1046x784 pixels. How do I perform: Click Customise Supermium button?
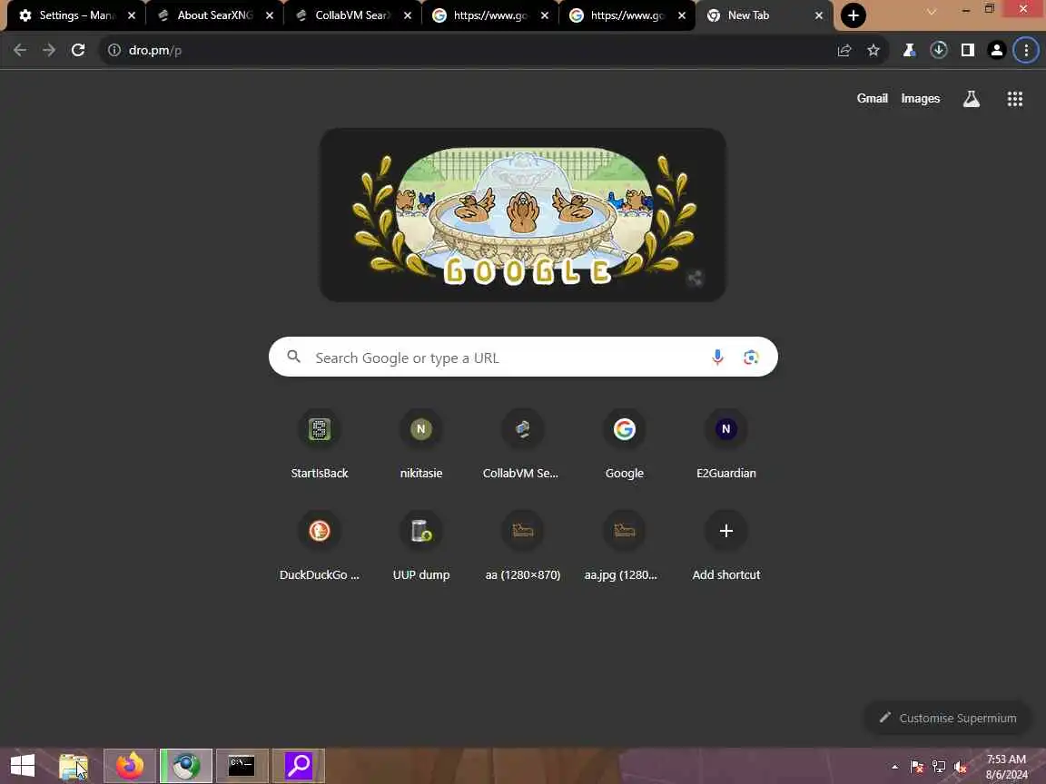coord(947,718)
